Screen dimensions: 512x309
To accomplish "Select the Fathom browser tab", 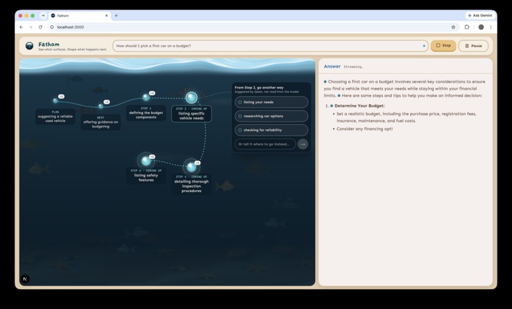I will [79, 15].
